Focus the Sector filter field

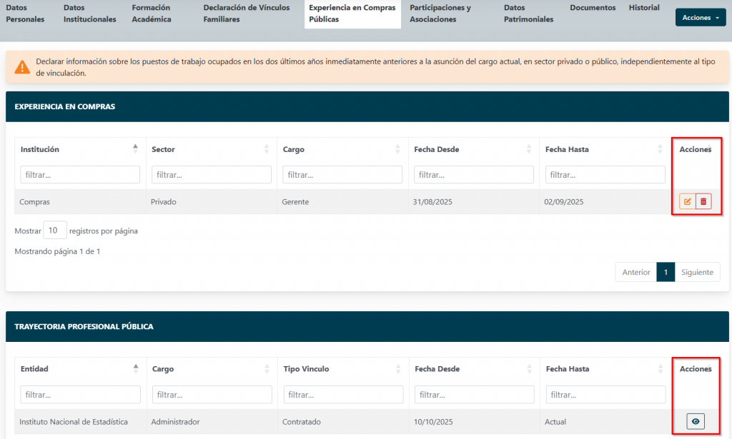tap(211, 175)
